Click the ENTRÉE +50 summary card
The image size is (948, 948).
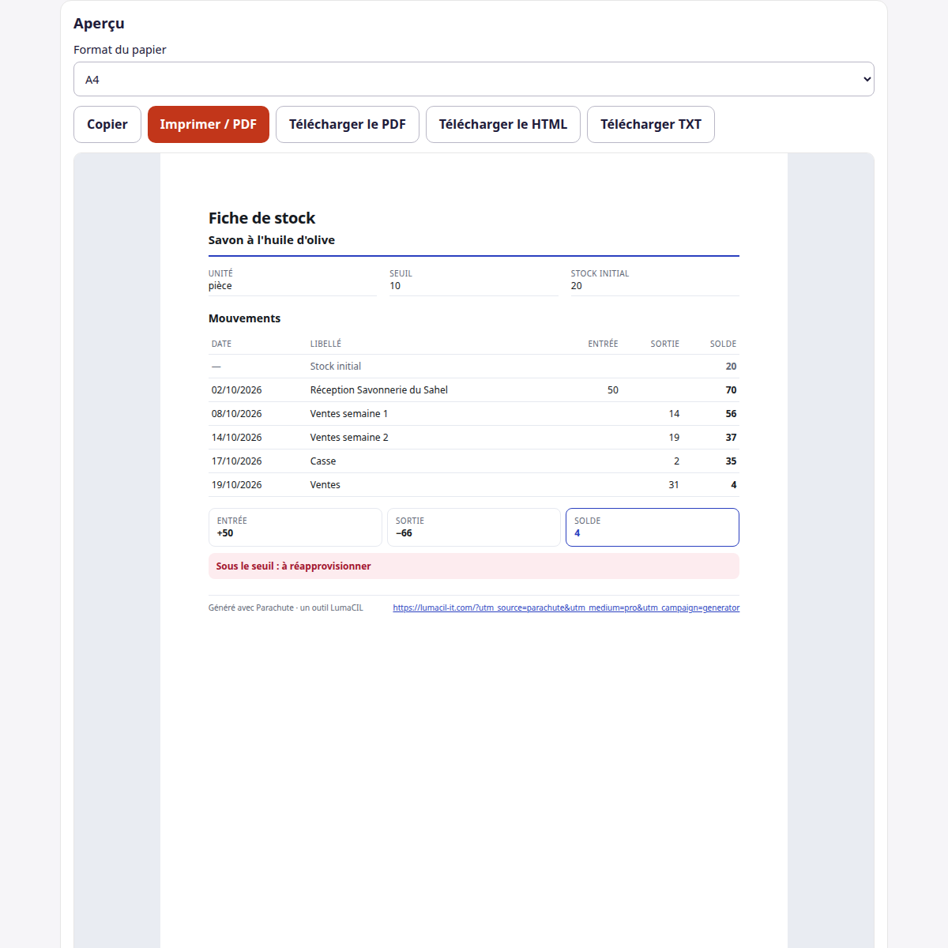(295, 527)
